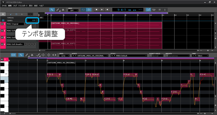Image resolution: width=217 pixels, height=115 pixels.
Task: Toggle the speaker audition icon in editor
Action: click(x=13, y=55)
